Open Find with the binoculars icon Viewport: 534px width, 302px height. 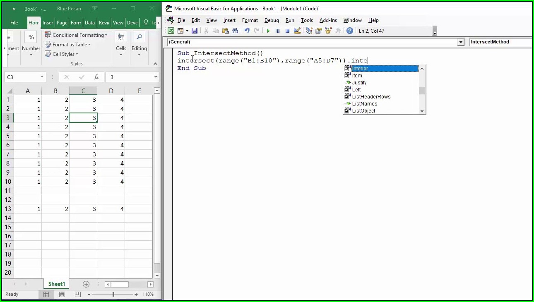pyautogui.click(x=235, y=31)
